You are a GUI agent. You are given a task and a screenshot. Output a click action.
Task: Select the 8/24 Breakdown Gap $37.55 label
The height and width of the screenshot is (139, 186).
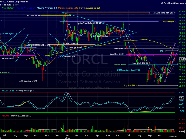pyautogui.click(x=128, y=70)
